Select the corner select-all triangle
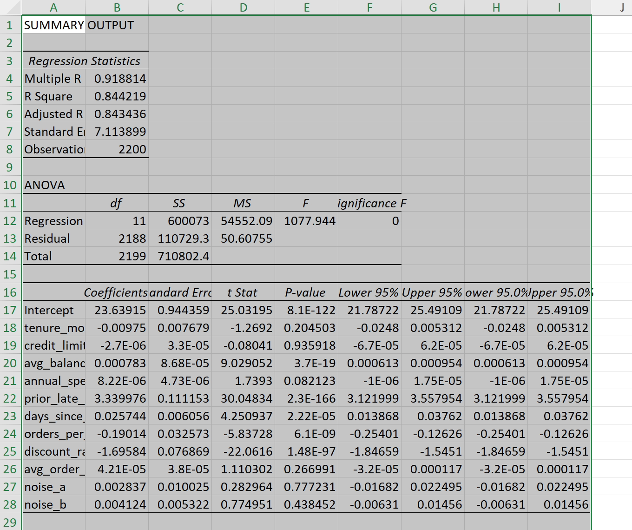Image resolution: width=632 pixels, height=530 pixels. 11,7
